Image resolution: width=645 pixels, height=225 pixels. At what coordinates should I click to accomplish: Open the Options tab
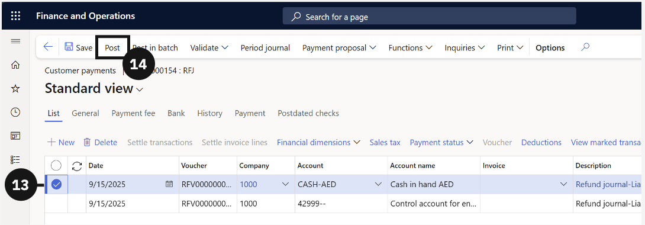click(x=550, y=48)
